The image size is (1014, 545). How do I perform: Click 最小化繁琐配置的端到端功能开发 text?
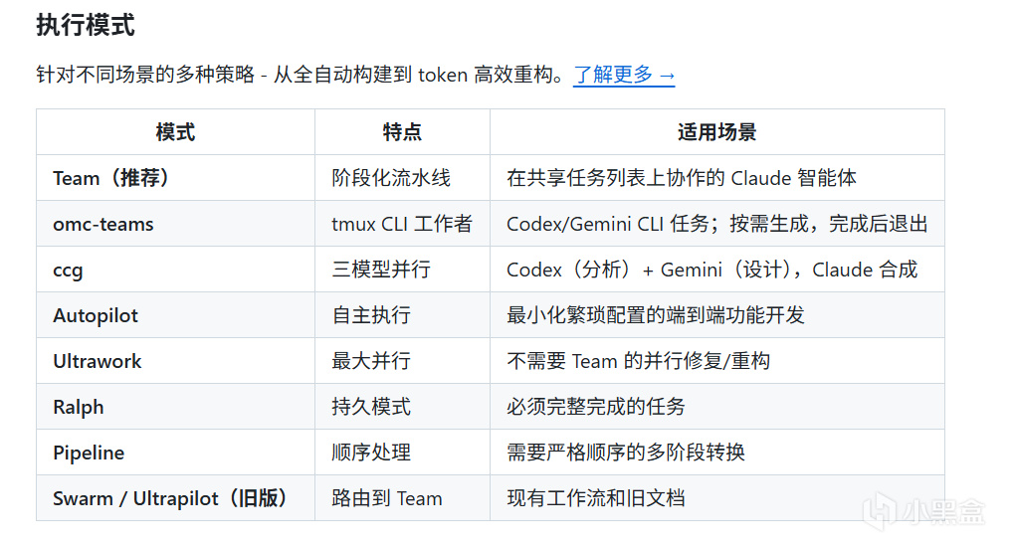656,315
